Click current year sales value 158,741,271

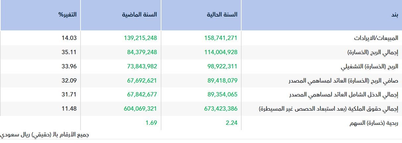pos(221,38)
